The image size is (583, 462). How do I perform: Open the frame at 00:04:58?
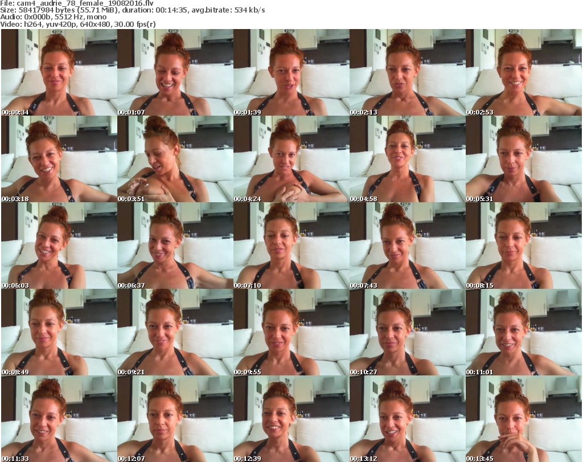tap(408, 159)
